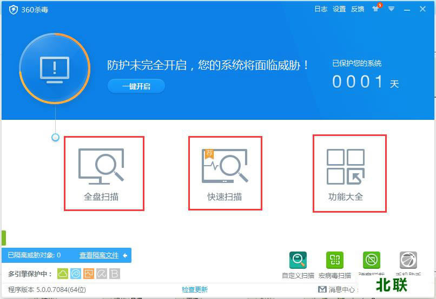Viewport: 436px width, 299px height.
Task: Click the 360杀毒 shield logo
Action: [14, 10]
